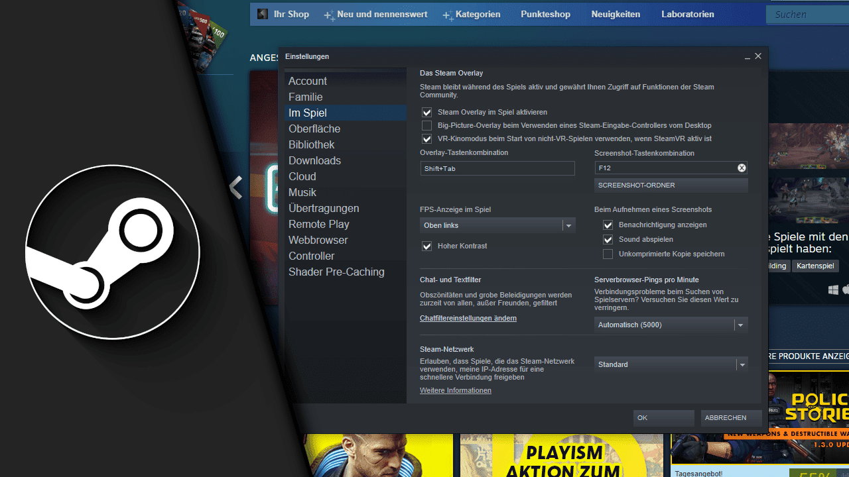Click the plus icon beside Kategorien
The image size is (849, 477).
(448, 15)
